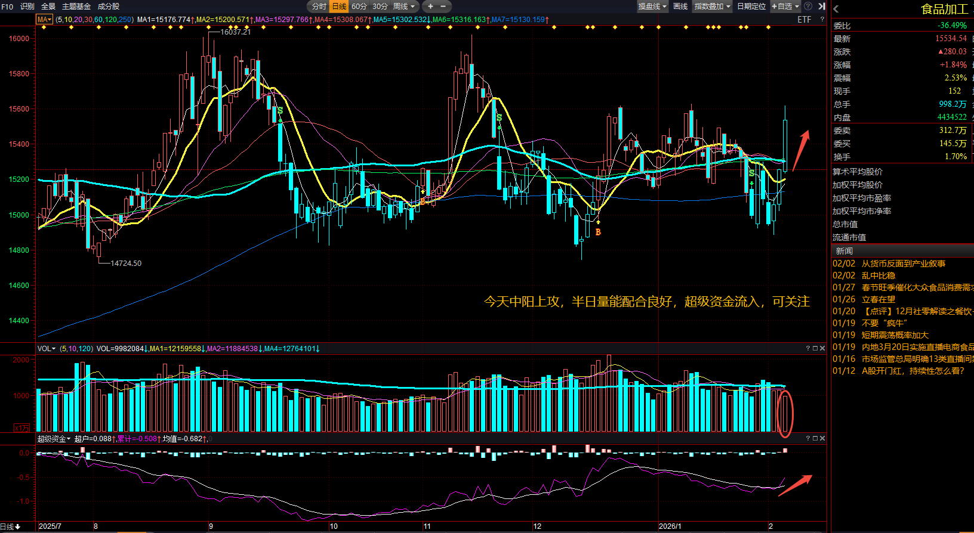This screenshot has height=533, width=974.
Task: Click the zoom in plus button
Action: pos(430,7)
